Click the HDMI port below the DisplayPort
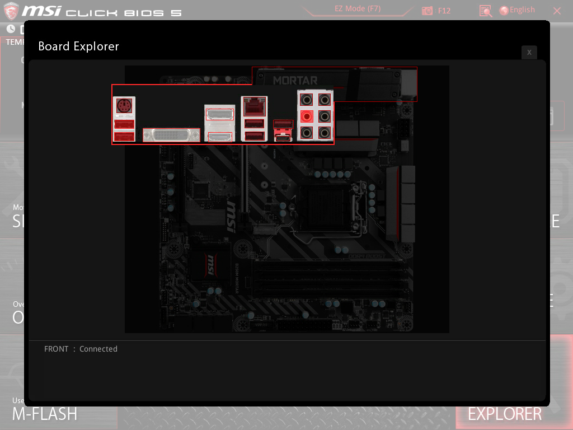 coord(219,137)
